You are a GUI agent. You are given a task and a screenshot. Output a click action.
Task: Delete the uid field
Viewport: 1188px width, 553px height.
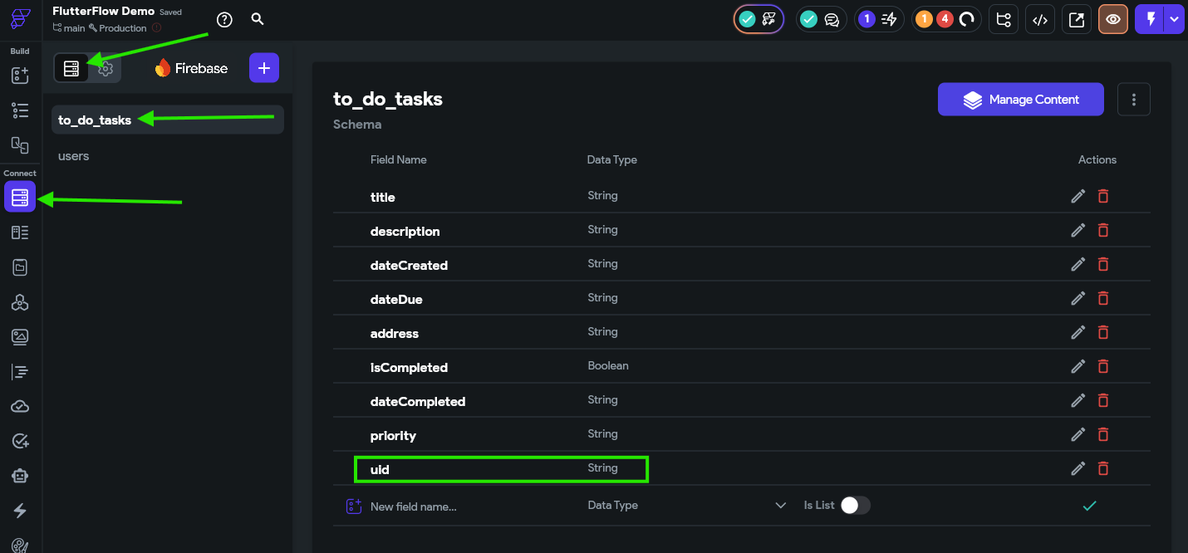tap(1103, 468)
